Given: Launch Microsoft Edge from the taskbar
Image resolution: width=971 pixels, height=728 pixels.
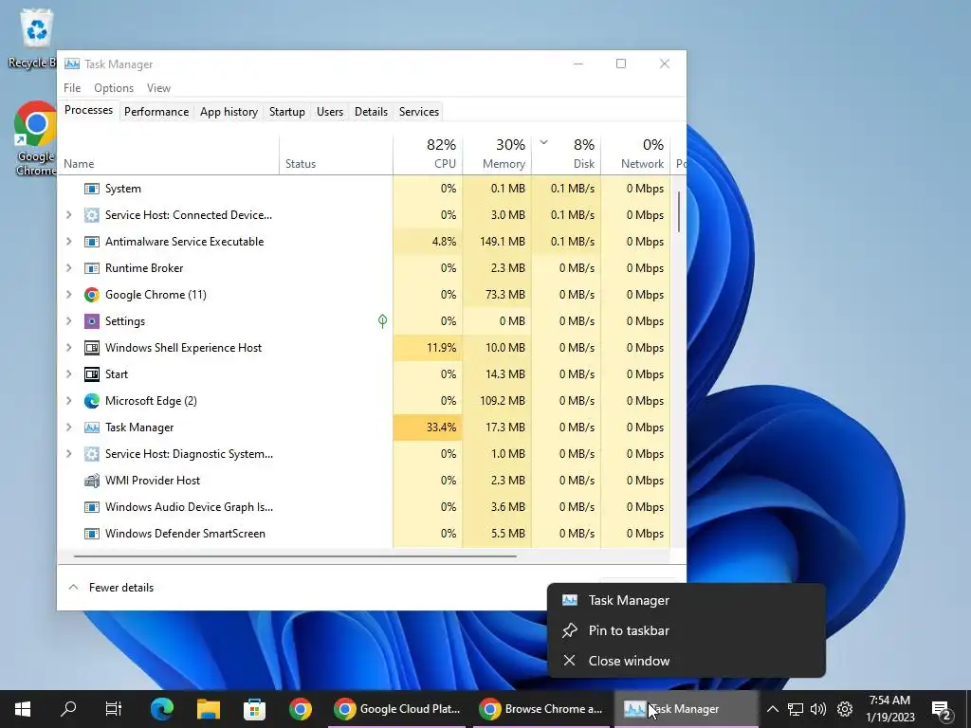Looking at the screenshot, I should (161, 709).
